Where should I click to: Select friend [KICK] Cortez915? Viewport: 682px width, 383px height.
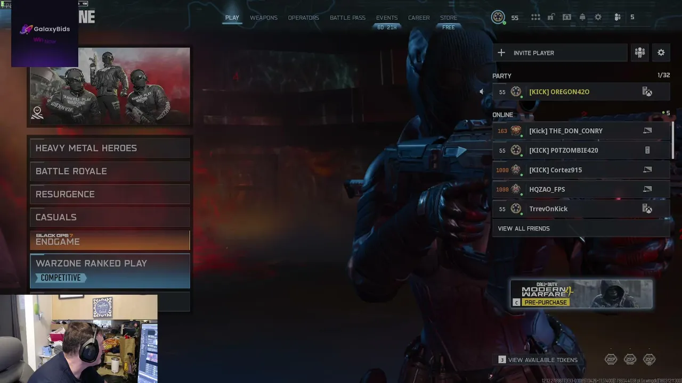click(581, 170)
